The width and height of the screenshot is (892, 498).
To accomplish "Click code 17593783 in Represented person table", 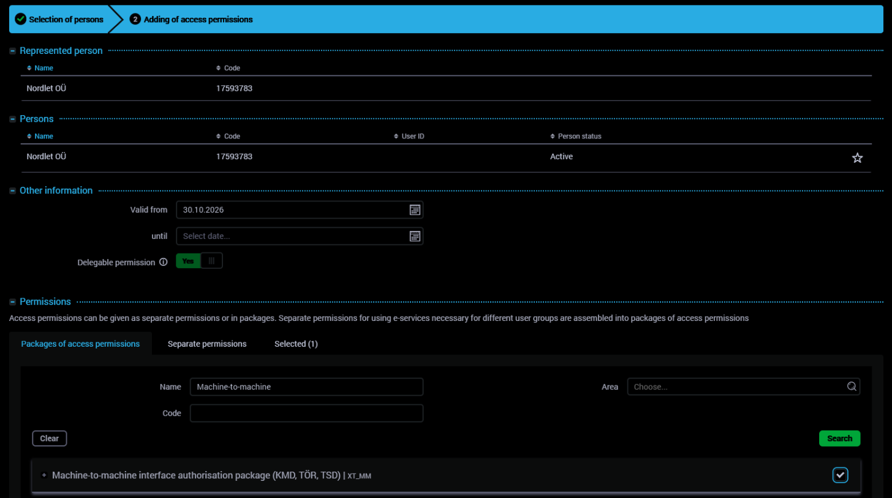I will (234, 88).
